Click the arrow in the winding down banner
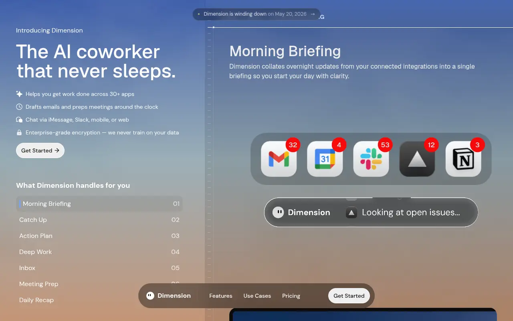 (x=313, y=14)
